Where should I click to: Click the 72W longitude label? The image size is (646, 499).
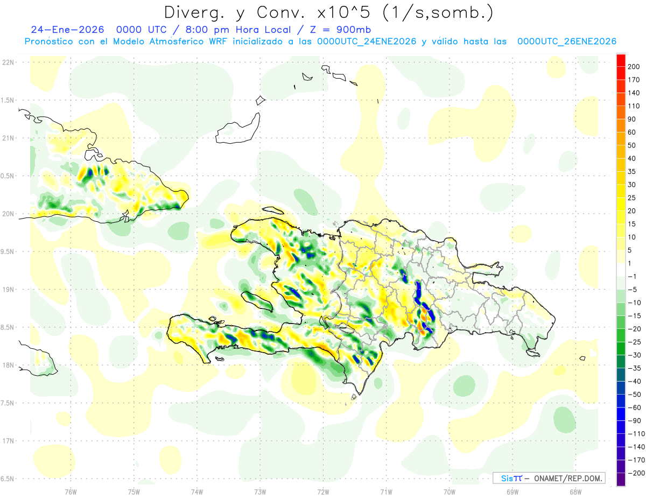tap(323, 491)
